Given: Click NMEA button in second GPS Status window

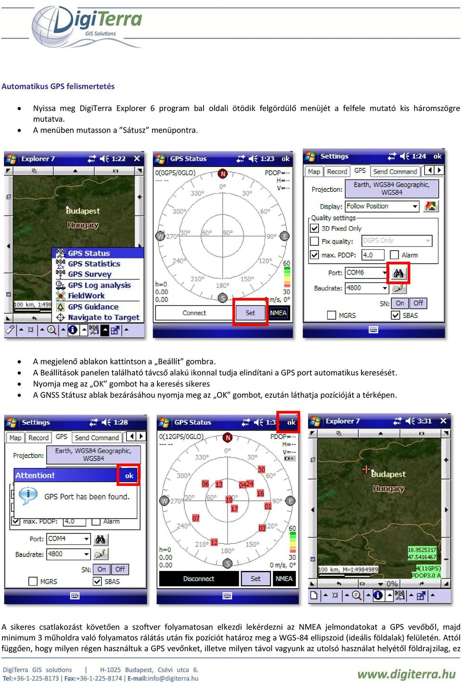Looking at the screenshot, I should pos(284,579).
